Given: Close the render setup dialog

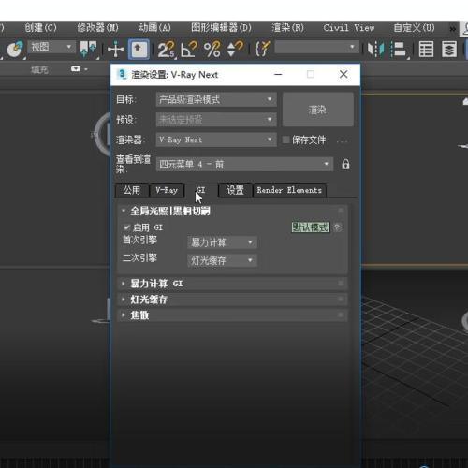Looking at the screenshot, I should click(x=344, y=74).
